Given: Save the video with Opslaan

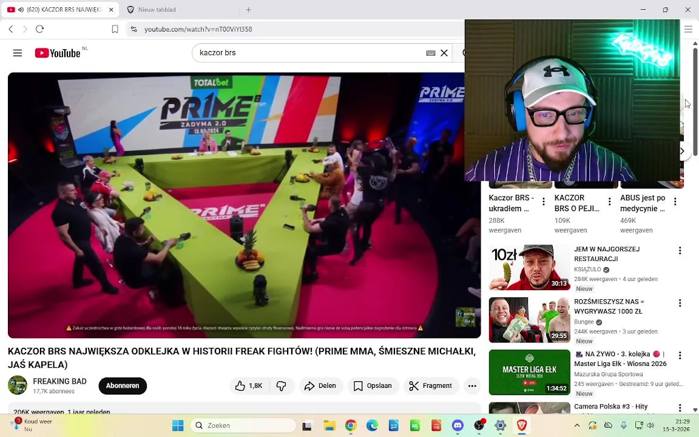Looking at the screenshot, I should (373, 386).
